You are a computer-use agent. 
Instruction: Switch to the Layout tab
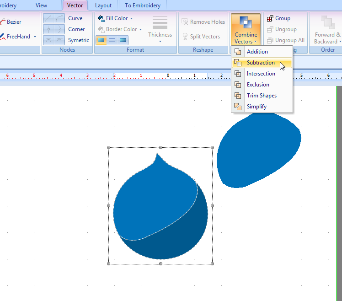click(103, 5)
